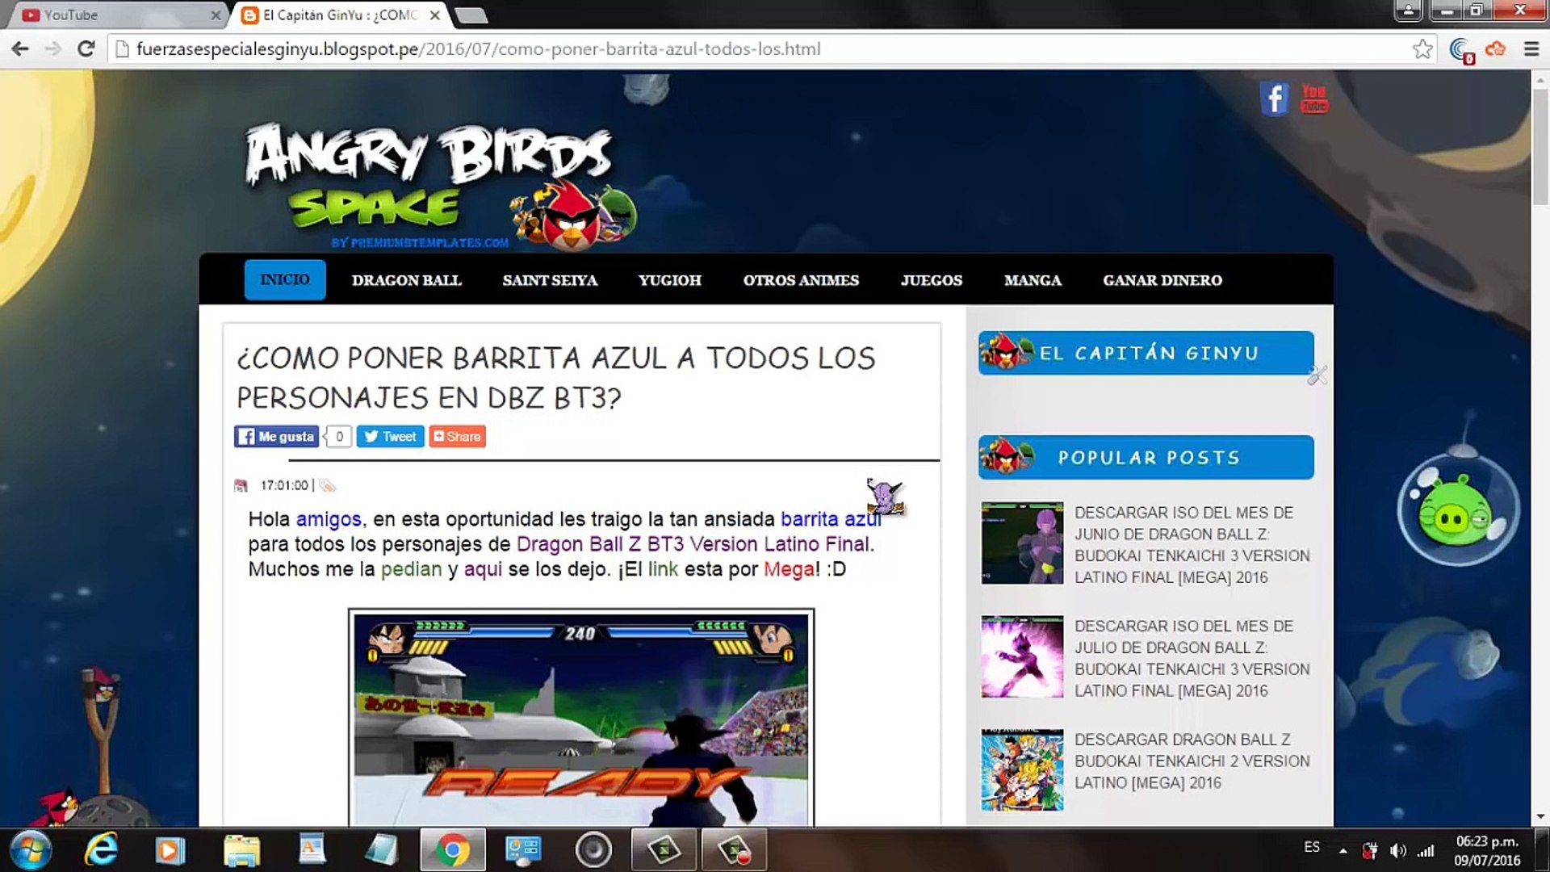Screen dimensions: 1550x872
Task: Open the DESCARGAR DRAGON BALL Z BUDOKAI TENKAICHI 2 link
Action: coord(1183,761)
